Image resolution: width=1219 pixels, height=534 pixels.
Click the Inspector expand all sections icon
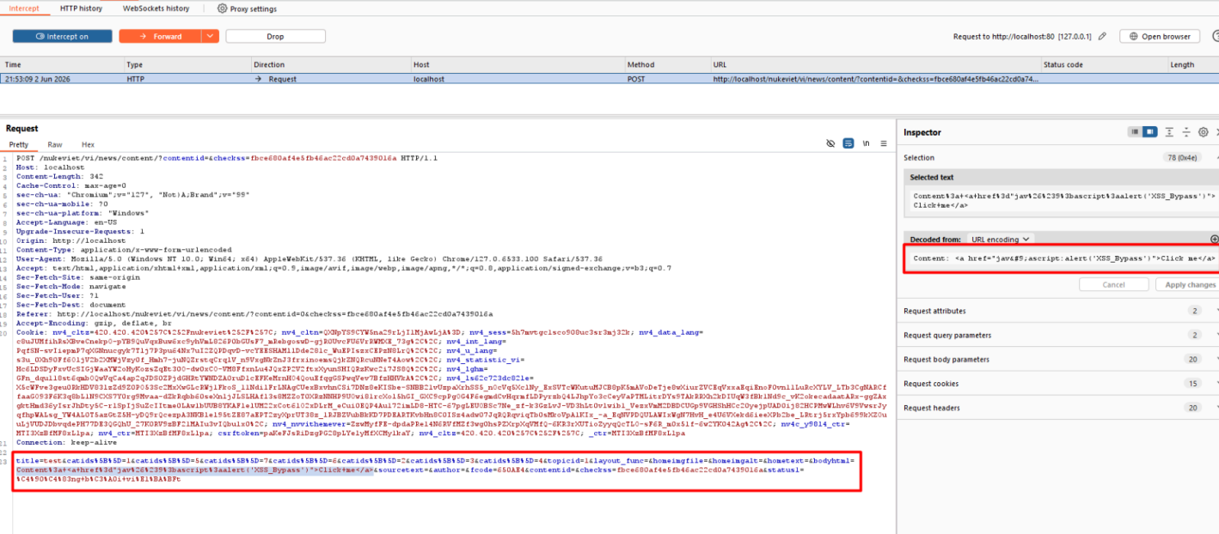pyautogui.click(x=1170, y=132)
